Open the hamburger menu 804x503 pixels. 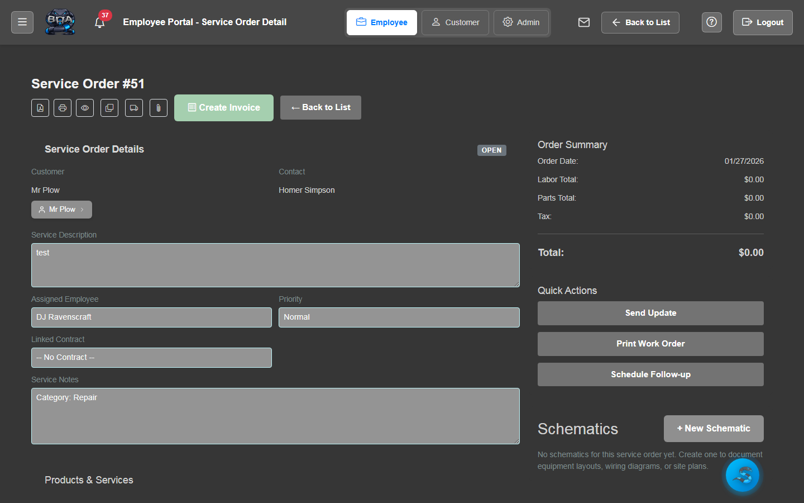[22, 22]
